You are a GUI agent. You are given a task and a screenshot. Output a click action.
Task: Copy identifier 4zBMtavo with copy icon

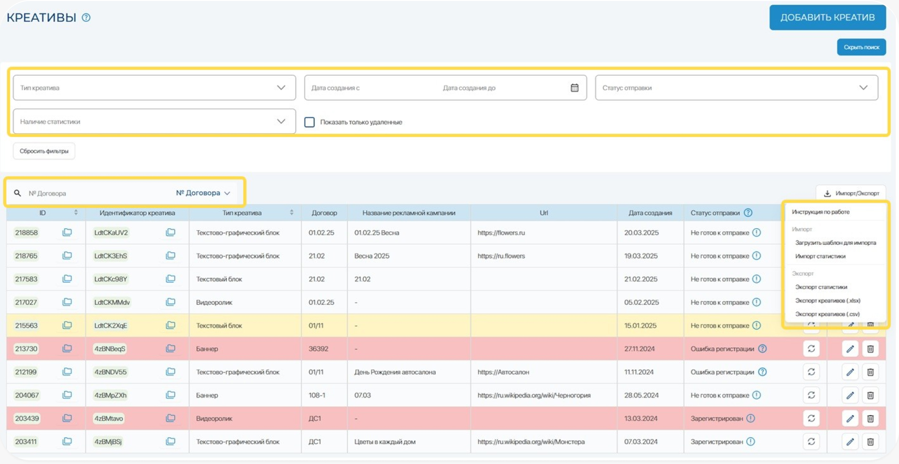coord(170,418)
